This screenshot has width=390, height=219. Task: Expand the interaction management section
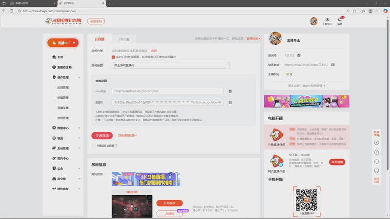79,148
